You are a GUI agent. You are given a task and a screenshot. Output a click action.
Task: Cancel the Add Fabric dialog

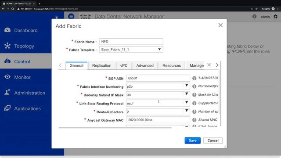tap(213, 140)
